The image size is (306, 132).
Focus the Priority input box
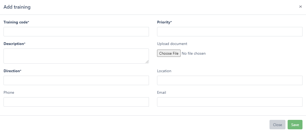[229, 32]
